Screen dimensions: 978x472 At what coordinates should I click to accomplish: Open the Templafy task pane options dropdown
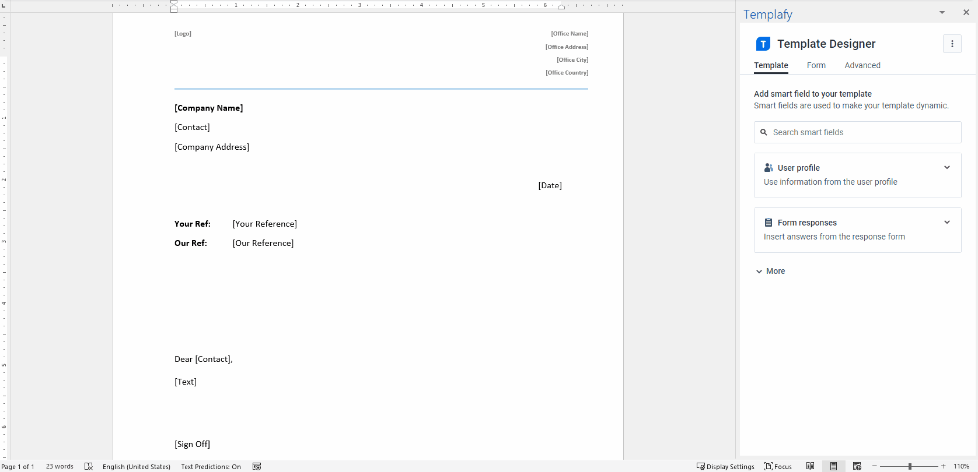941,12
